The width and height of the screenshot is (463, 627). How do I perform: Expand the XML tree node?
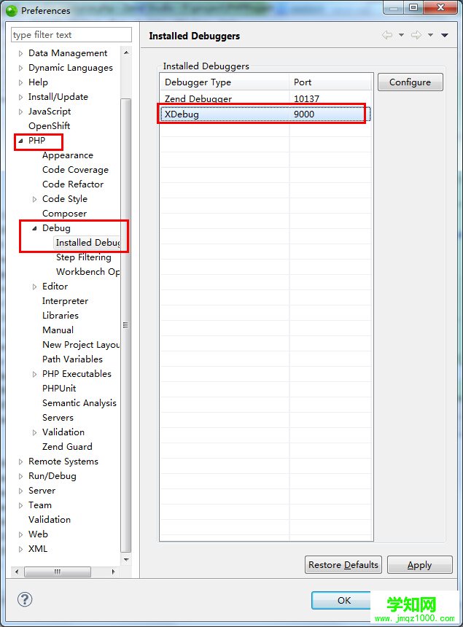tap(21, 550)
